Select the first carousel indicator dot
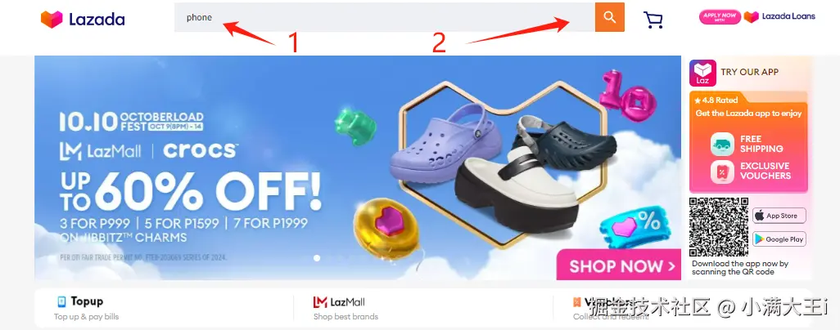840x330 pixels. pyautogui.click(x=317, y=258)
